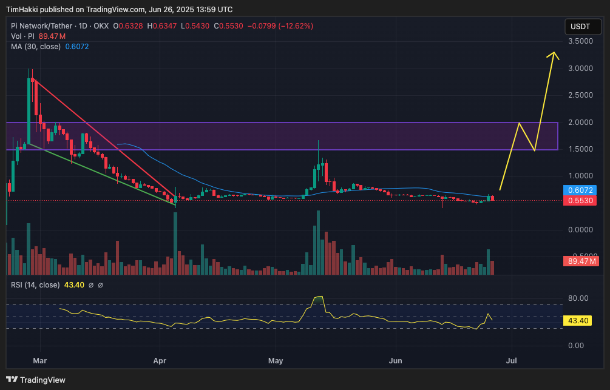Viewport: 610px width, 390px height.
Task: Click the May label on time axis
Action: [x=276, y=361]
